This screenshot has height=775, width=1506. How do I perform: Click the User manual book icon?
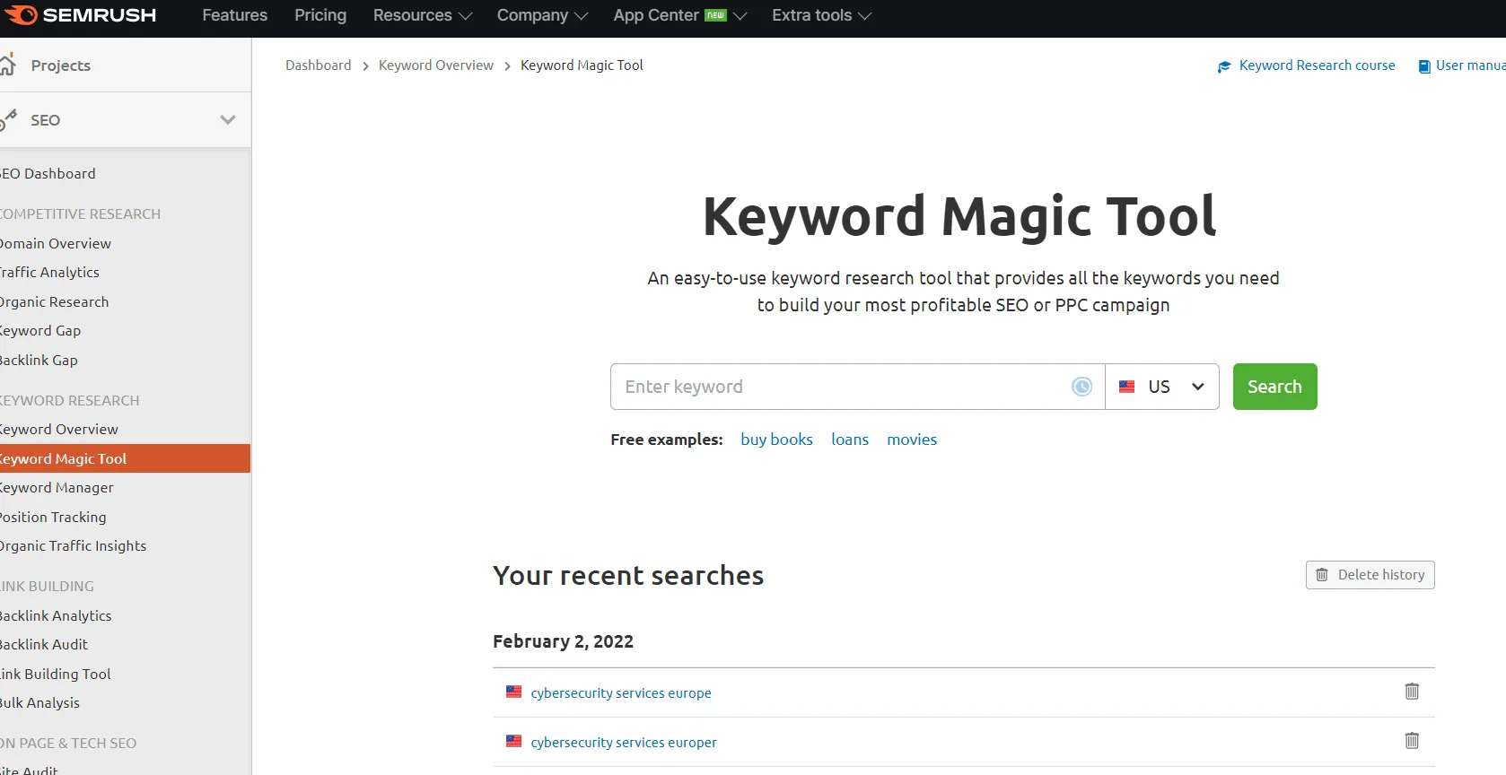tap(1424, 66)
